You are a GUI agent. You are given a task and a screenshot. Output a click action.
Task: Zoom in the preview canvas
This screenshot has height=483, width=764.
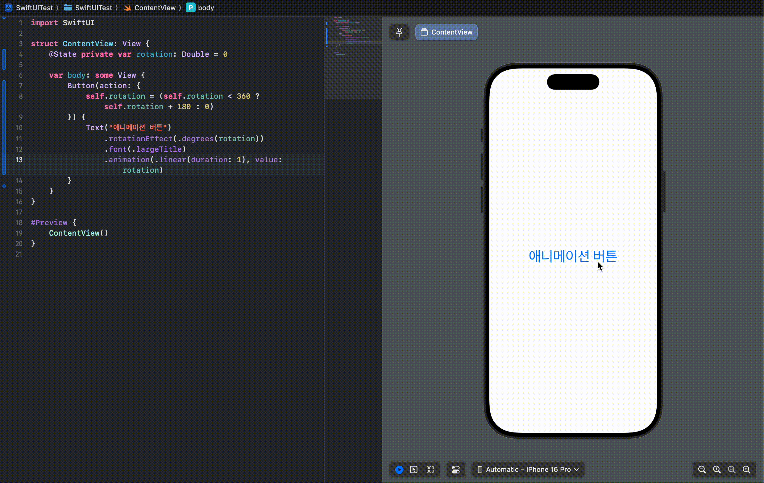click(746, 469)
